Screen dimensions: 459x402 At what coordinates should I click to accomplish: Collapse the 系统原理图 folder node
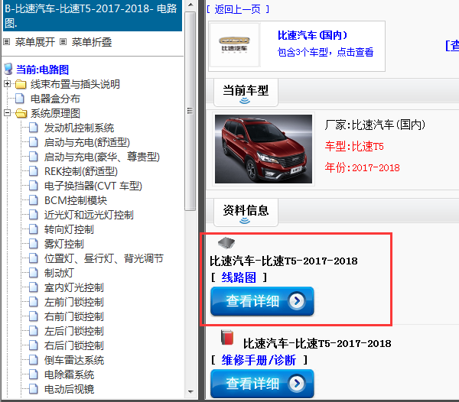[x=8, y=113]
